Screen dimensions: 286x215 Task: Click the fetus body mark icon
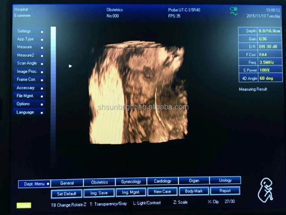(x=265, y=190)
